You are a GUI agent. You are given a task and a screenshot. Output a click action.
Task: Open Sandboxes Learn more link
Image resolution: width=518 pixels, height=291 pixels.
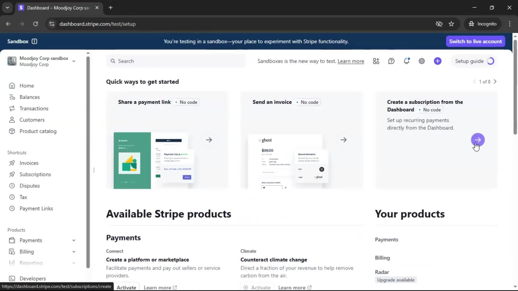tap(351, 61)
